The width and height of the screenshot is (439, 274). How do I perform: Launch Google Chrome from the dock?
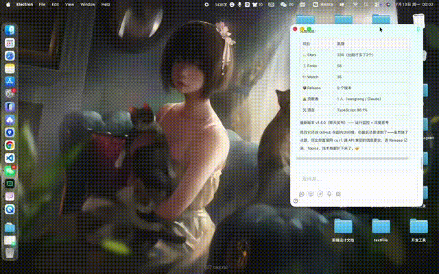[10, 145]
